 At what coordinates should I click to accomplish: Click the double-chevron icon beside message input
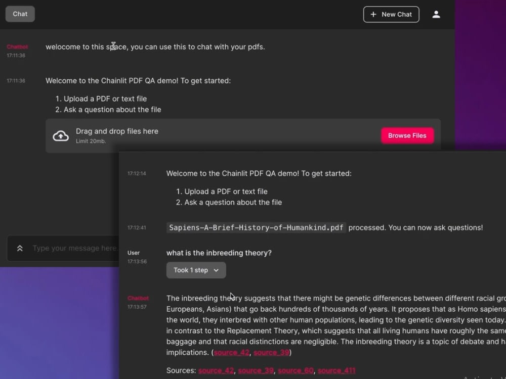click(20, 248)
